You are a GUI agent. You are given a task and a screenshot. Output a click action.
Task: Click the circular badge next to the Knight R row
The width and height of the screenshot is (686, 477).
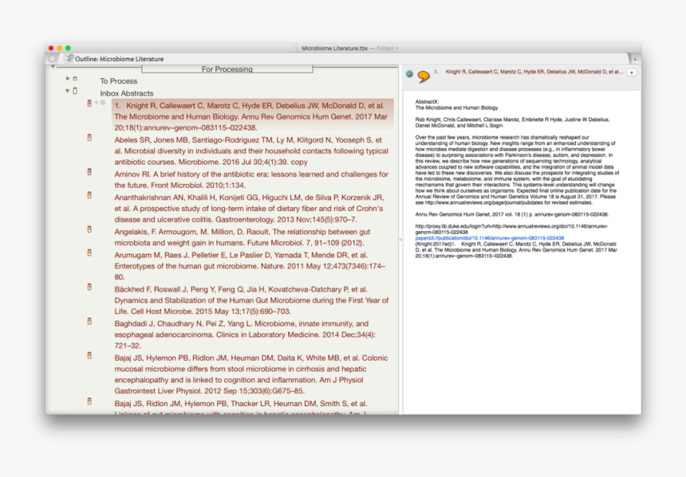point(103,103)
